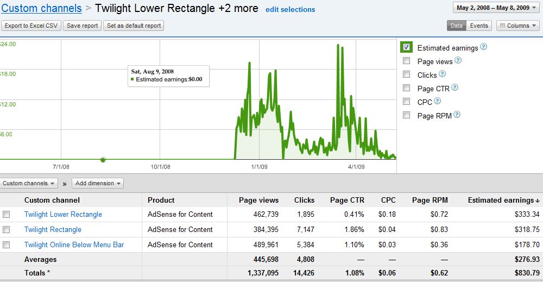The height and width of the screenshot is (282, 543).
Task: Click the 7/1/08 date label on chart
Action: (61, 167)
